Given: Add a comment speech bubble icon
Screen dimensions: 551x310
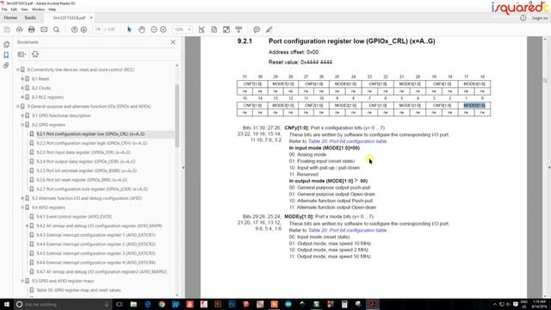Looking at the screenshot, I should (257, 30).
